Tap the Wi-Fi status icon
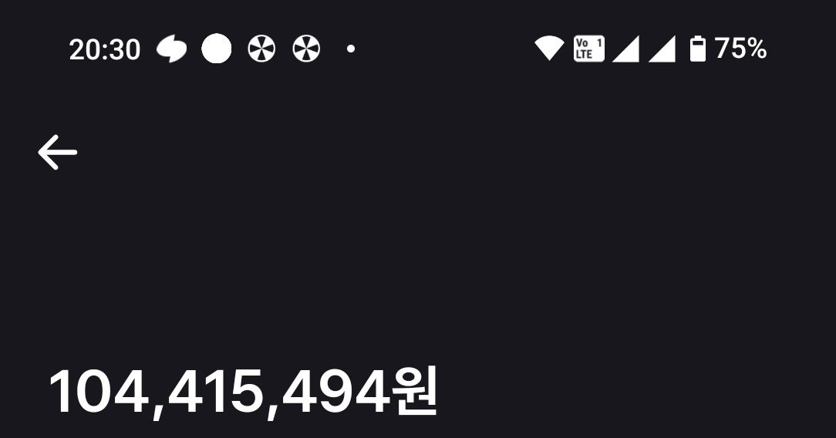The height and width of the screenshot is (438, 836). pyautogui.click(x=549, y=49)
